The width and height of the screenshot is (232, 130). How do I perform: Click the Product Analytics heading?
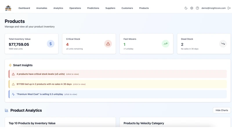[26, 110]
